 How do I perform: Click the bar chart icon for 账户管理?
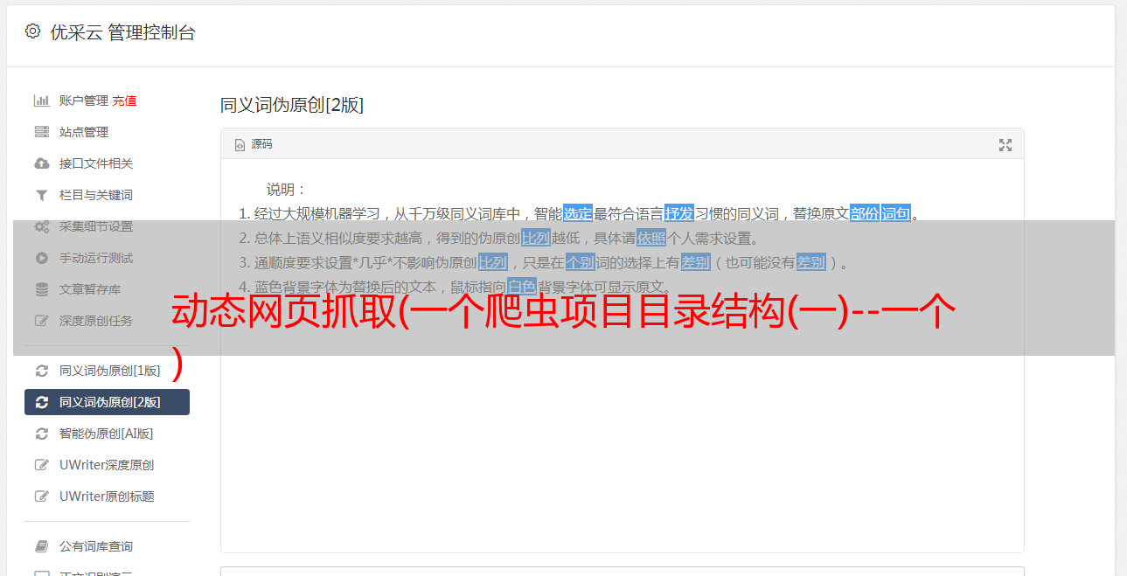pyautogui.click(x=41, y=101)
